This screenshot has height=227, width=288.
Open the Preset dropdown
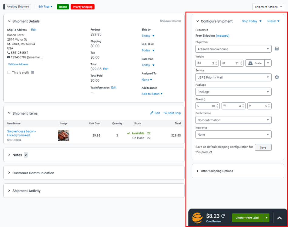273,21
